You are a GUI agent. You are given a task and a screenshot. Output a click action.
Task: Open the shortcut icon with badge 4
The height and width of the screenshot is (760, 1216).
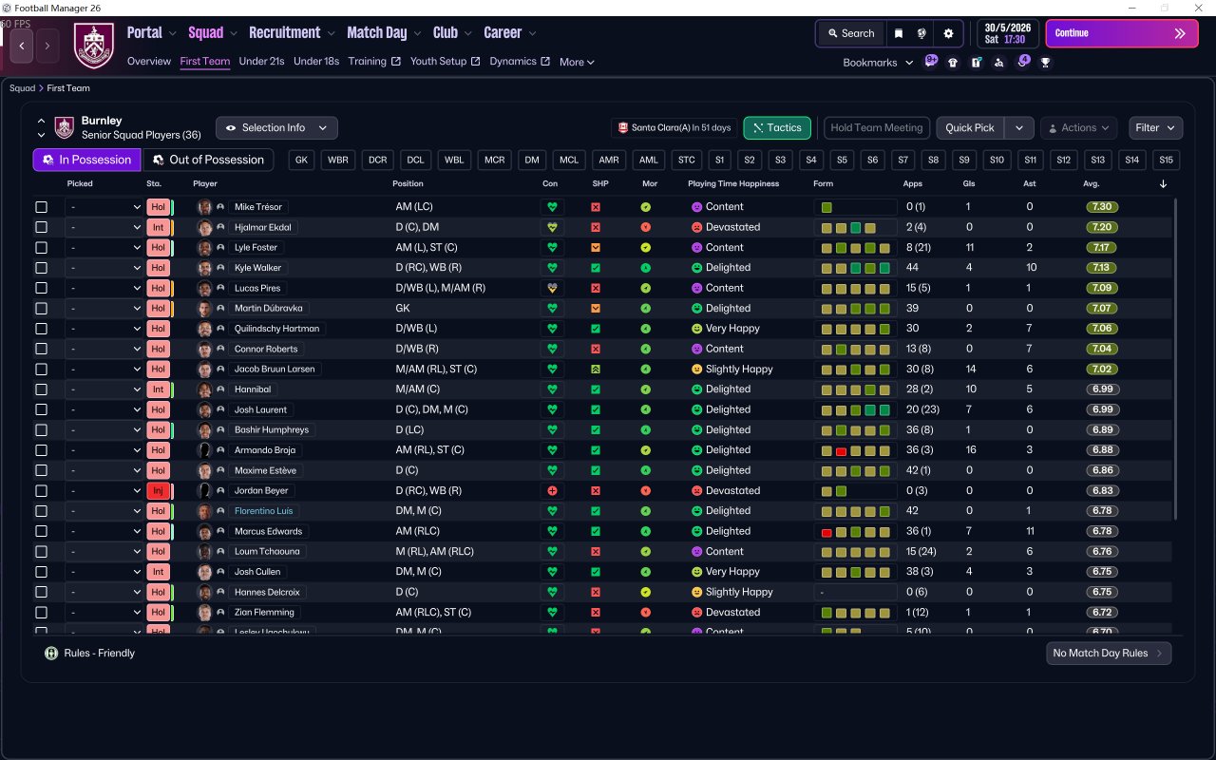(1022, 62)
